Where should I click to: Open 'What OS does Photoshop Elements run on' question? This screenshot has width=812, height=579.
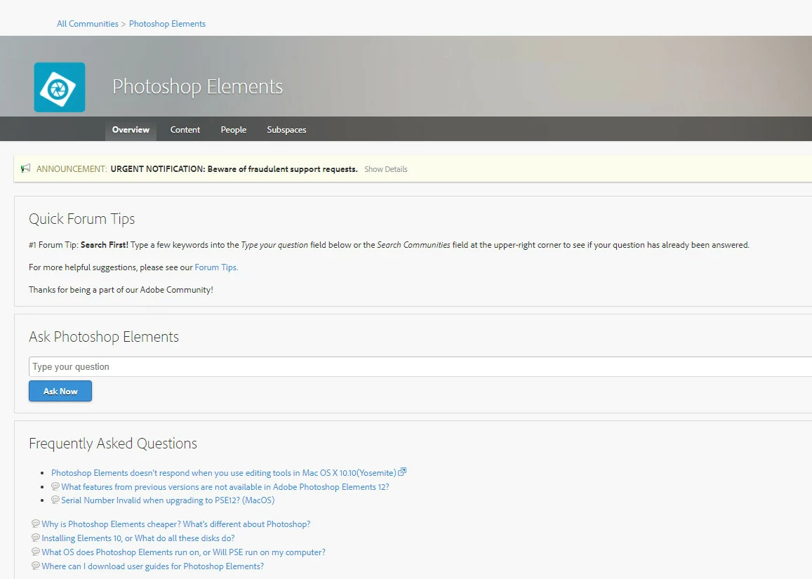(x=184, y=552)
